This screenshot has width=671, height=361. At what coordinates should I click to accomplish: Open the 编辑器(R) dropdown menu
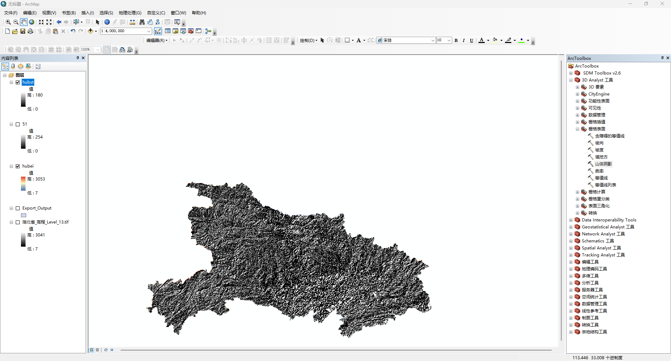157,41
